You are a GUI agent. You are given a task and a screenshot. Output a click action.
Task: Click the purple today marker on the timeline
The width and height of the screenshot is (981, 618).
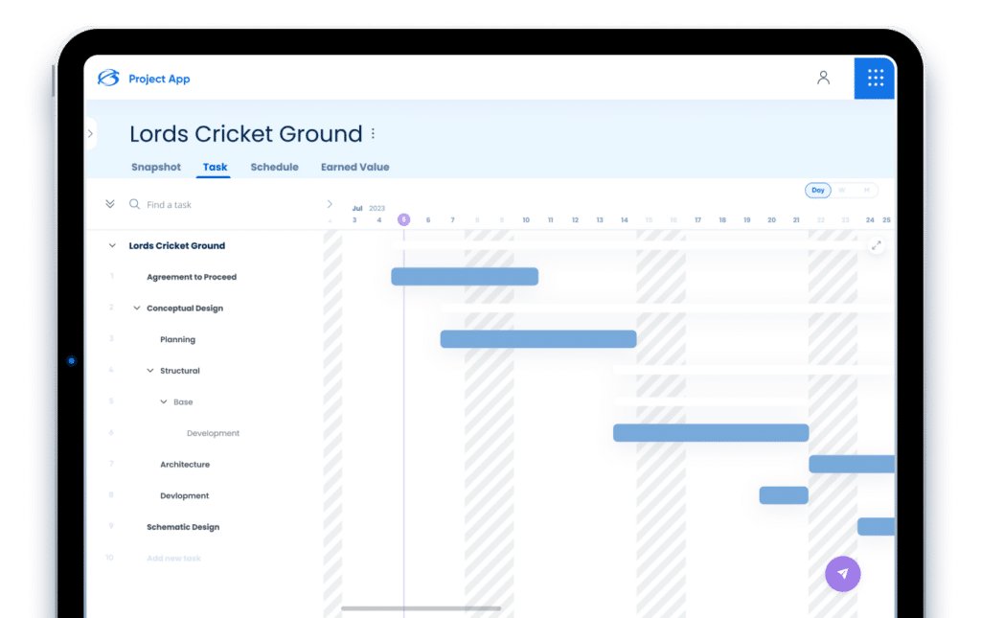[x=403, y=219]
